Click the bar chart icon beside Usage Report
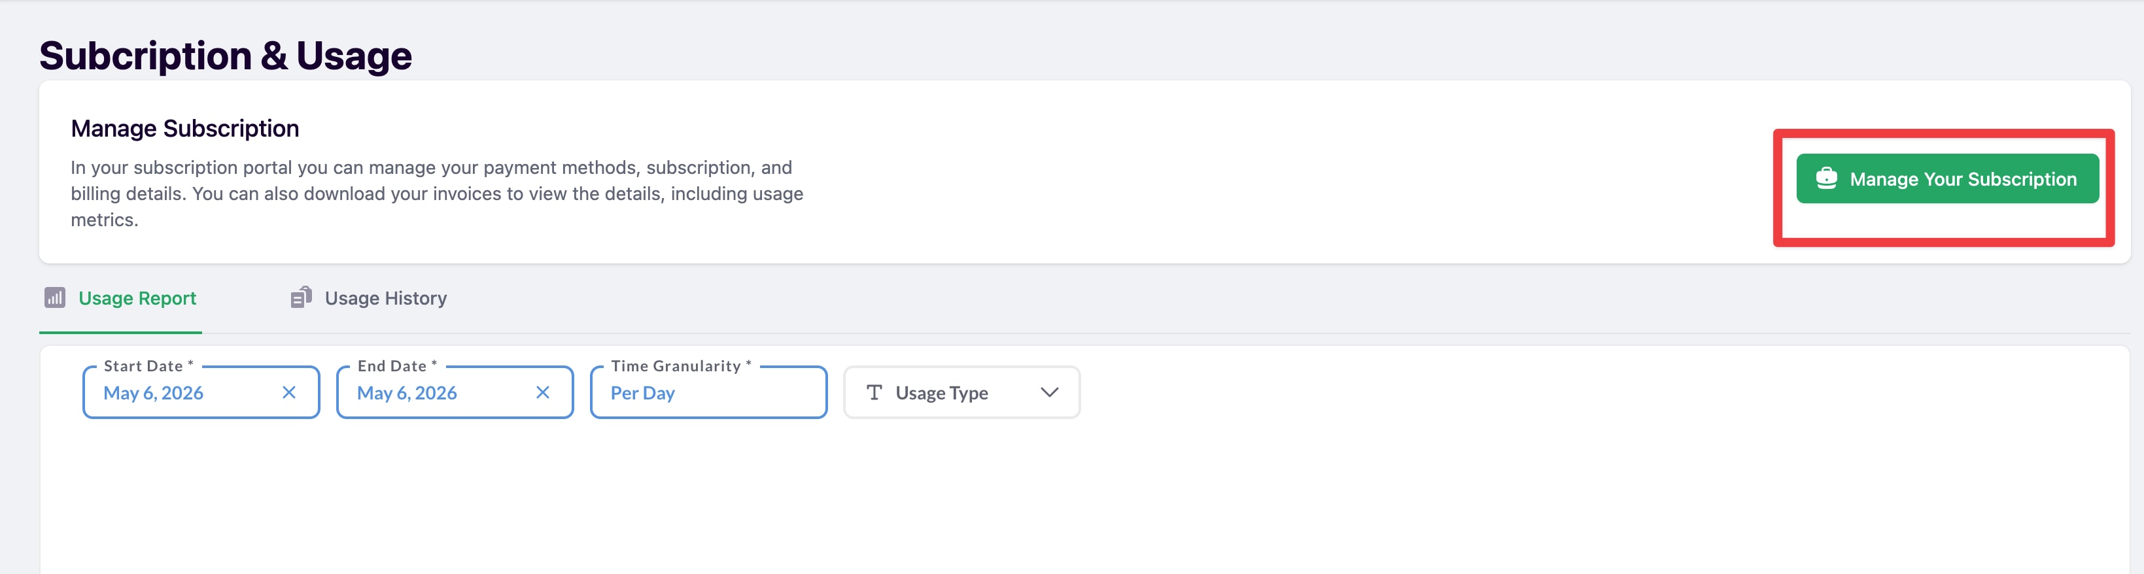Image resolution: width=2144 pixels, height=574 pixels. tap(55, 298)
